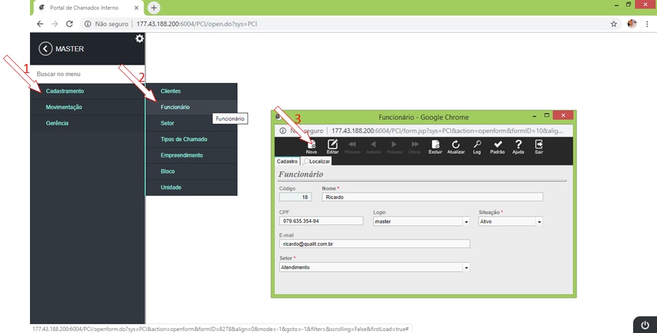Click the Código field showing 18
The width and height of the screenshot is (657, 333).
[x=295, y=197]
